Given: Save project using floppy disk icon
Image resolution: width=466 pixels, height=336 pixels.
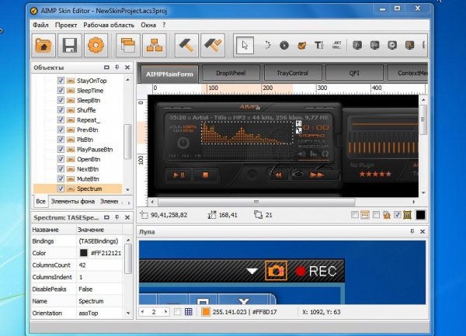Looking at the screenshot, I should (x=70, y=46).
